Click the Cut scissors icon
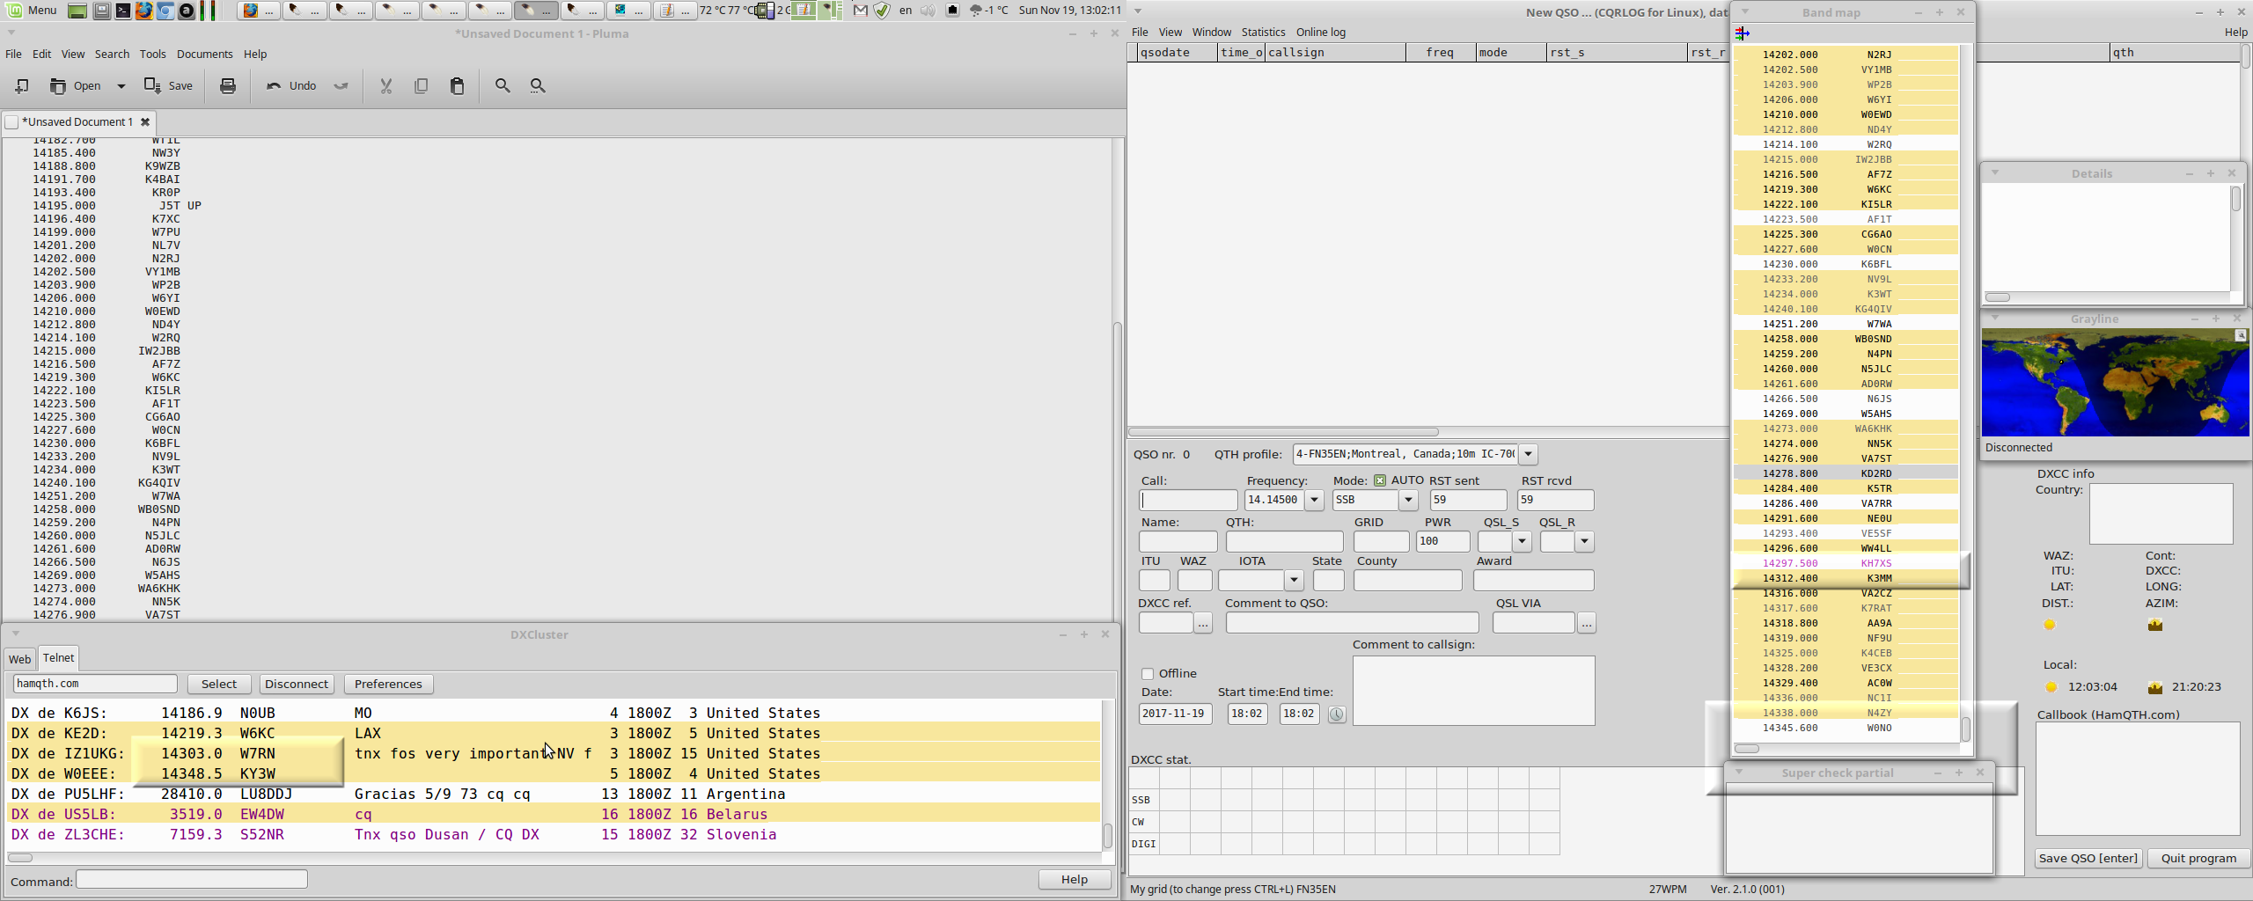 pyautogui.click(x=385, y=85)
